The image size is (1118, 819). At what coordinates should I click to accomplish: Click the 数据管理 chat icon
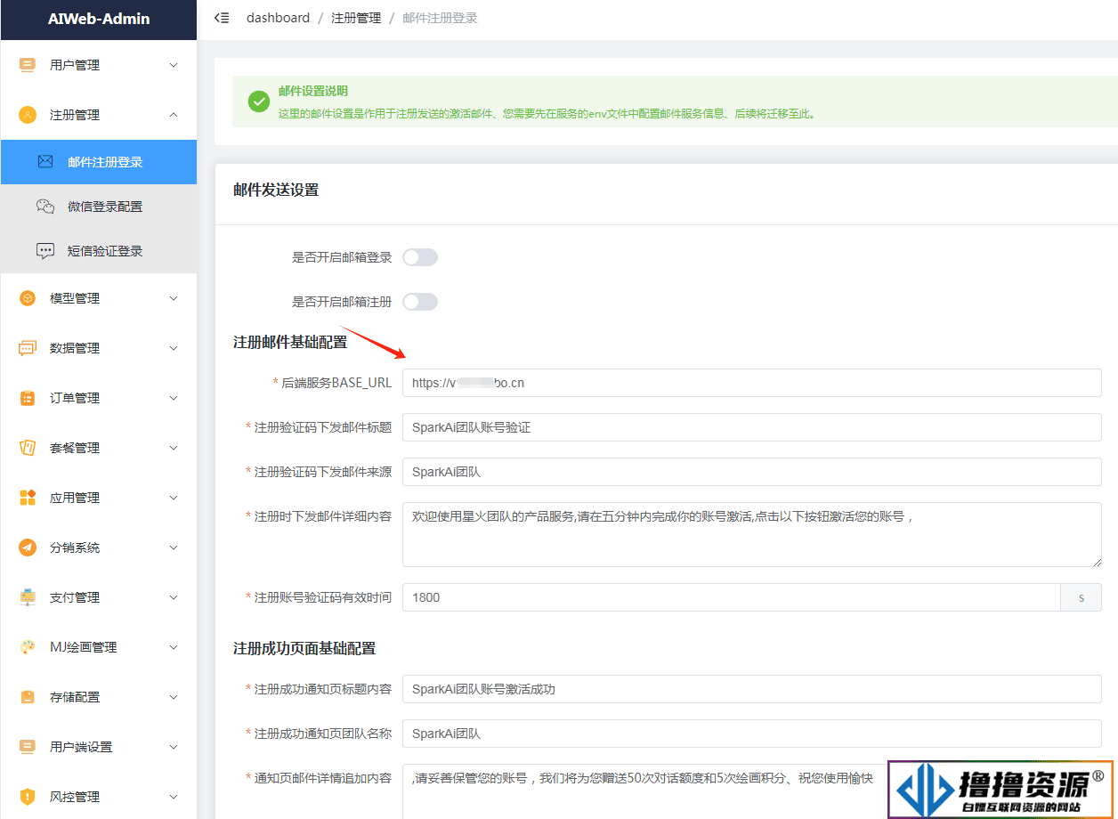[28, 348]
